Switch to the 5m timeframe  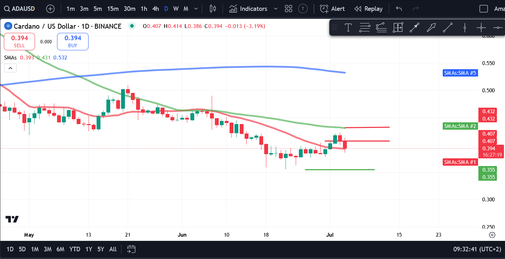[98, 9]
